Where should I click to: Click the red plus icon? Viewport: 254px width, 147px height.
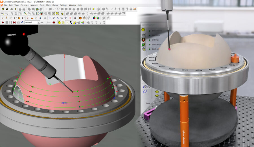click(54, 22)
